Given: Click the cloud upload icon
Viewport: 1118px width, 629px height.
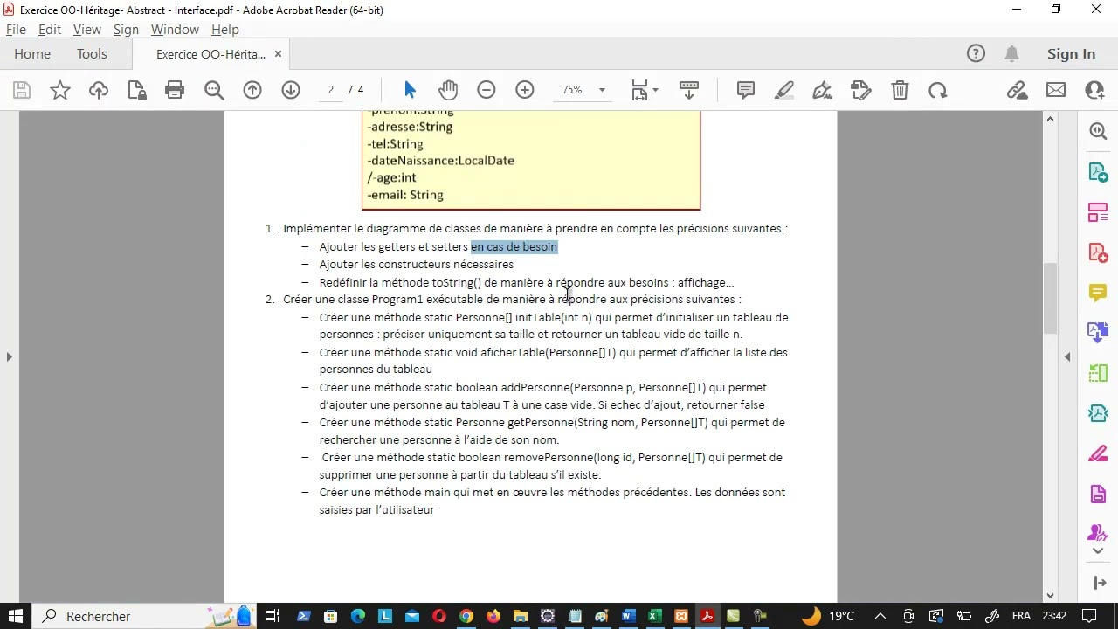Looking at the screenshot, I should [99, 90].
